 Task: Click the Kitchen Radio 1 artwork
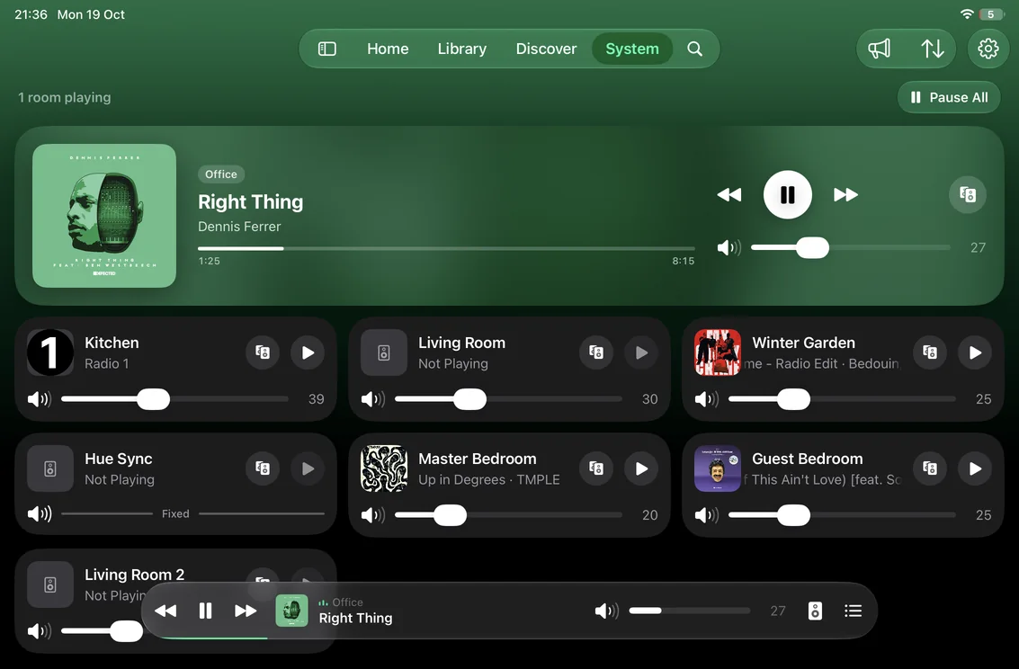point(50,352)
